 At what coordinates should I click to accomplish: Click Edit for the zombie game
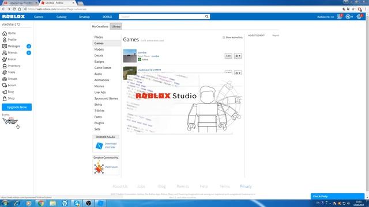[228, 56]
